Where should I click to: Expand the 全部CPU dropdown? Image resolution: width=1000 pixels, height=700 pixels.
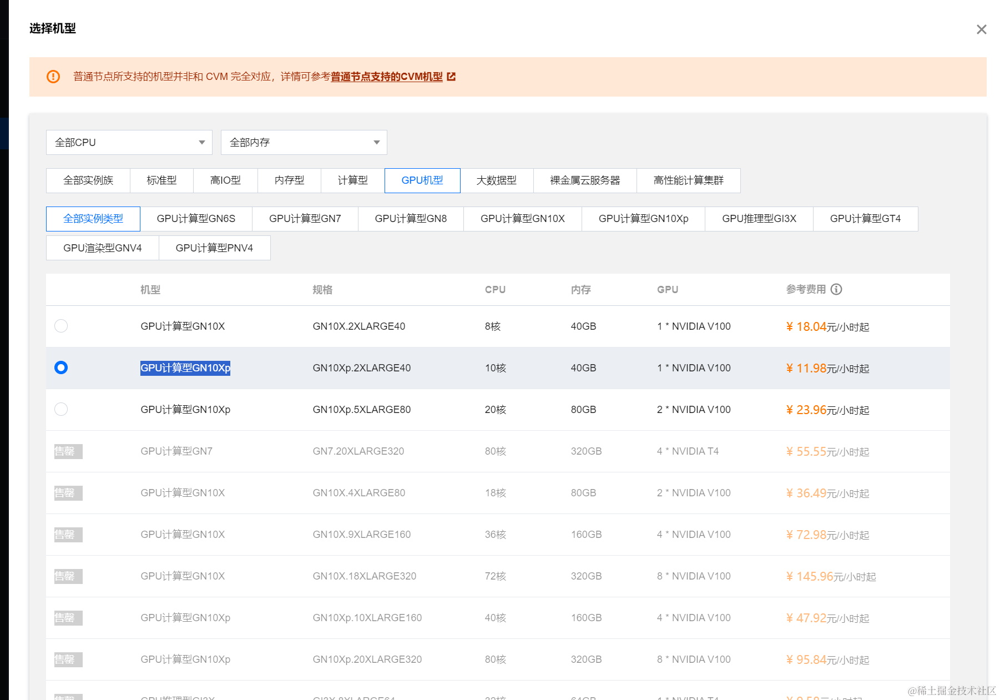pyautogui.click(x=129, y=143)
